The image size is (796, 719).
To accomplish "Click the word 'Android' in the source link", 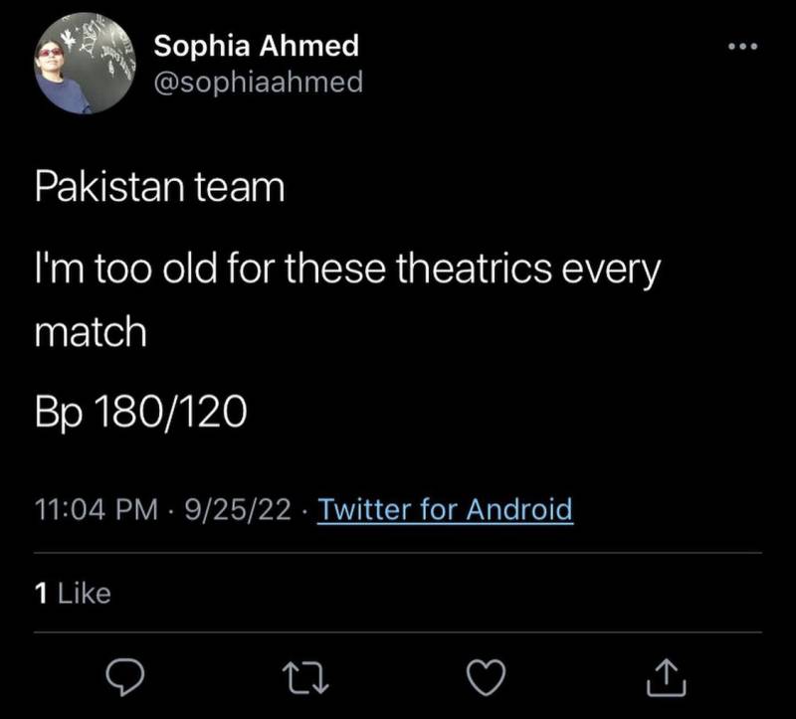I will [x=520, y=510].
